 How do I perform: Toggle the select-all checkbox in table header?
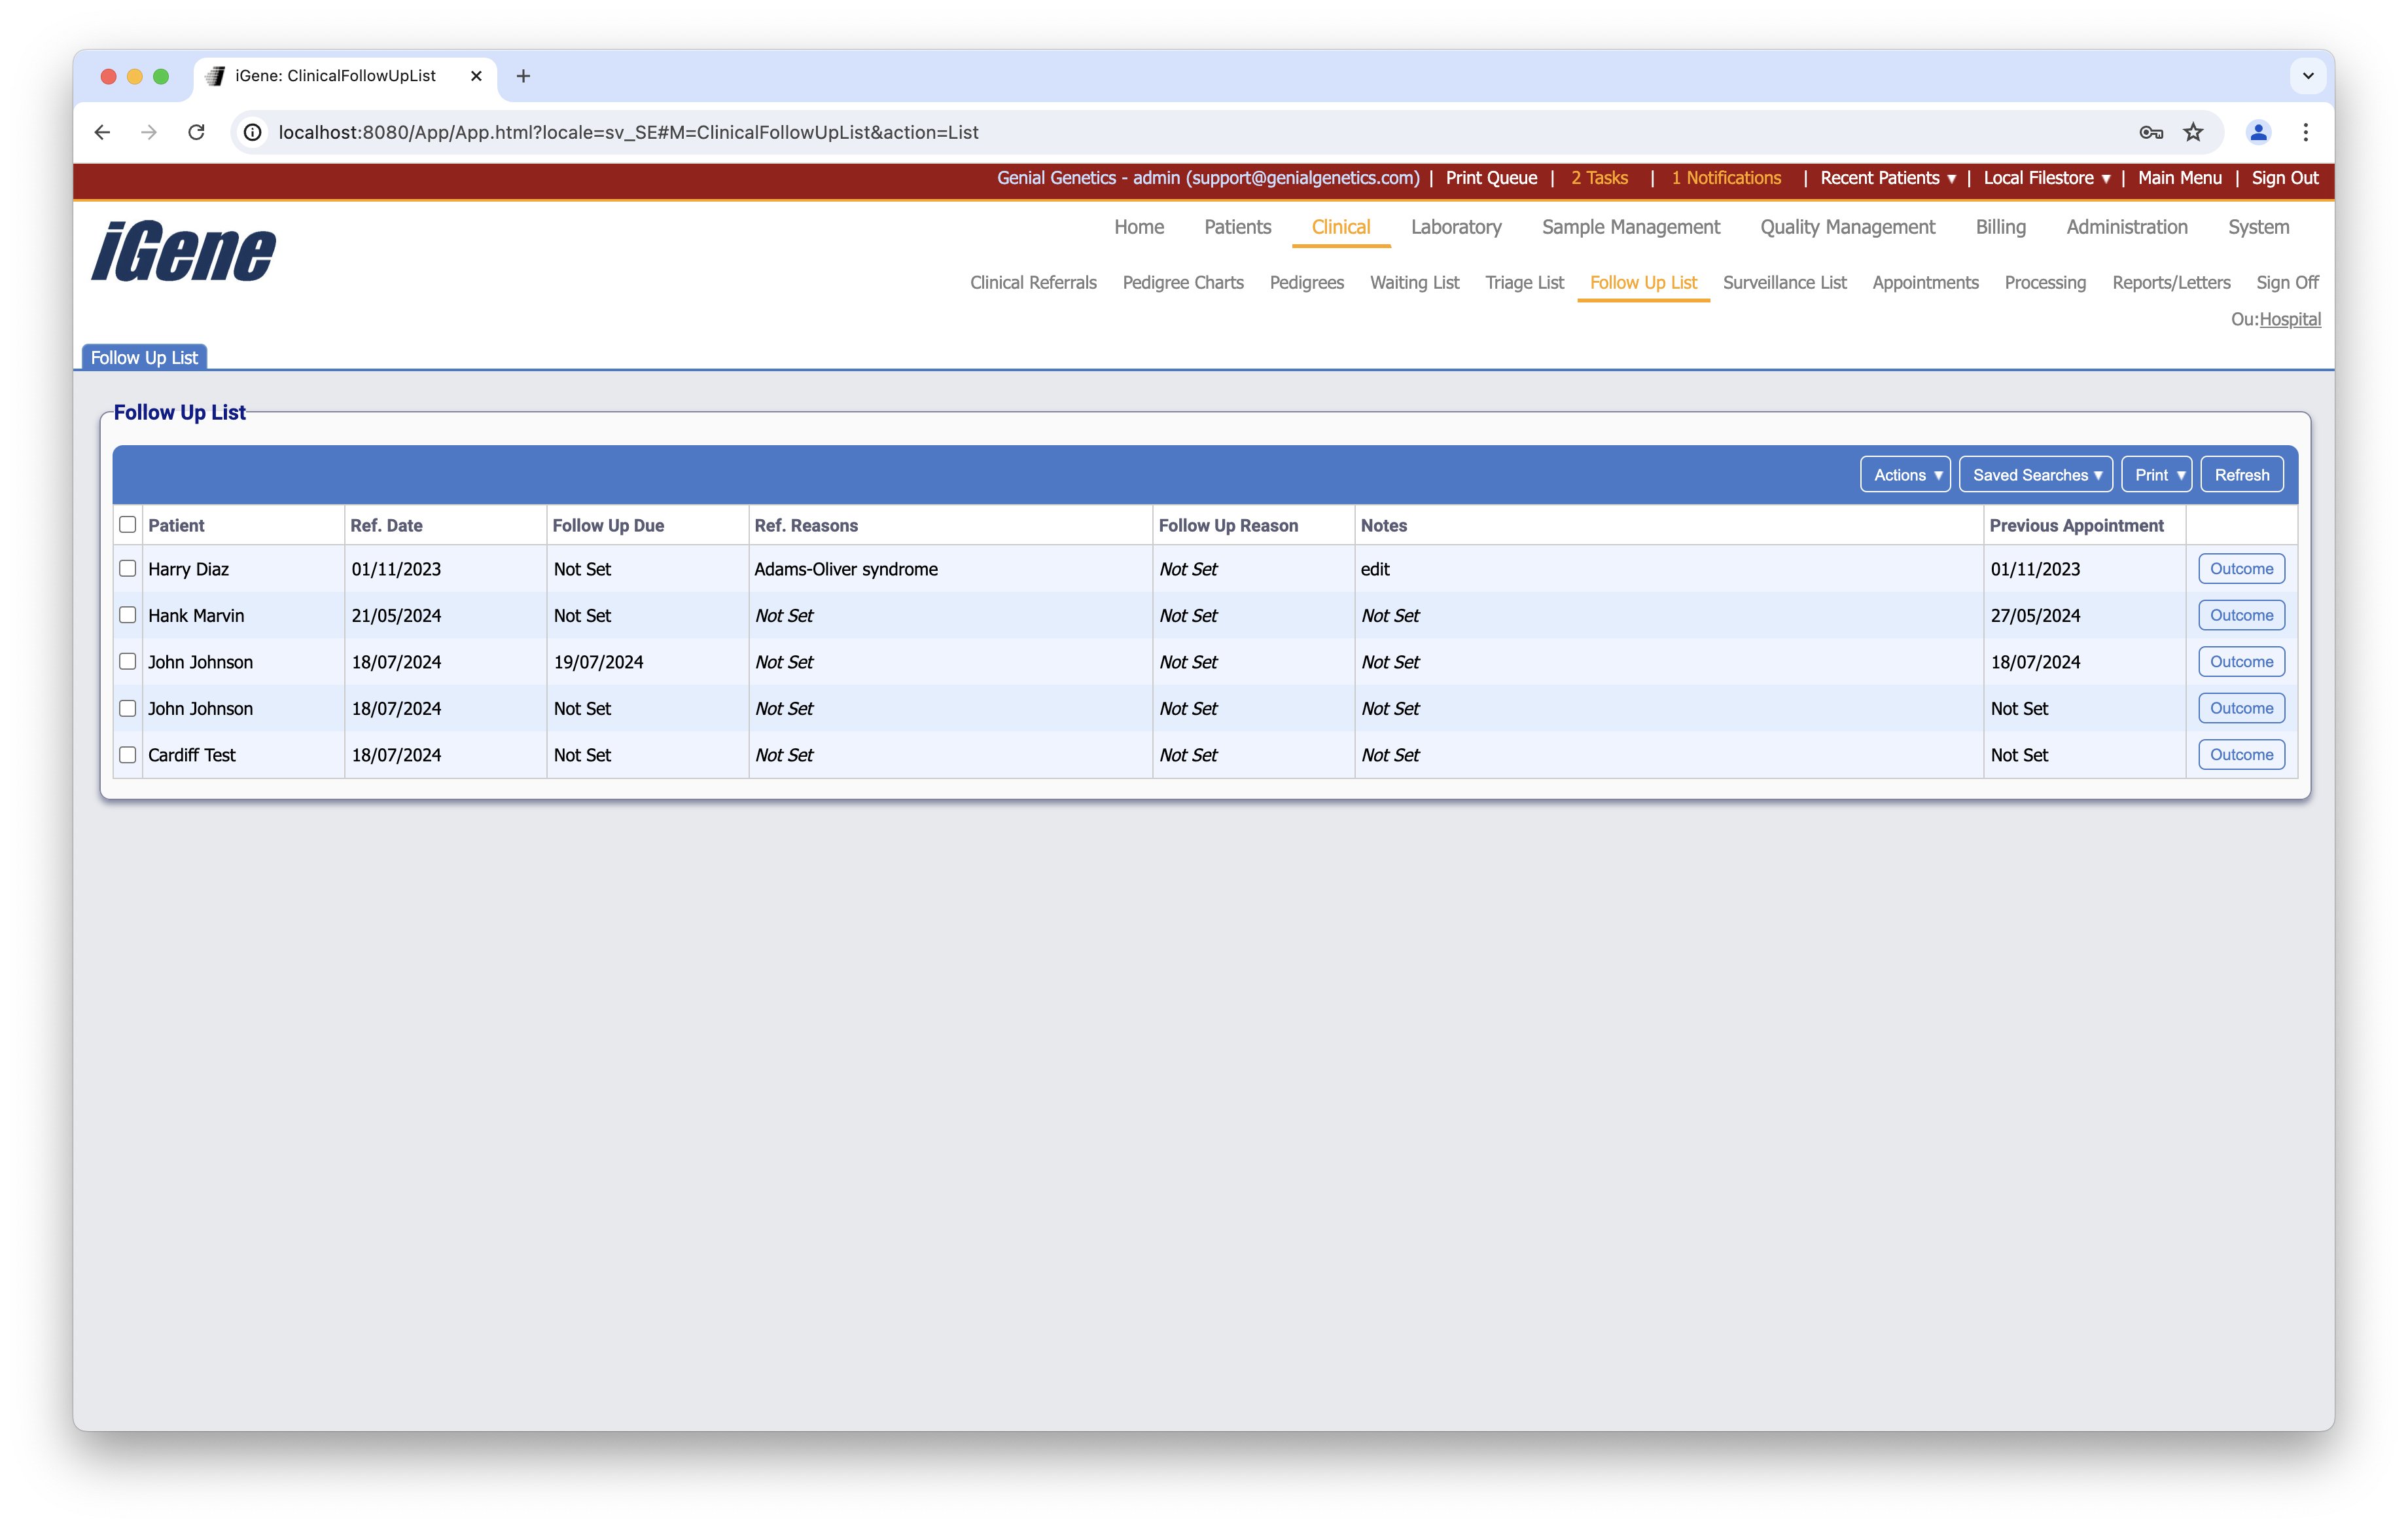[x=128, y=524]
